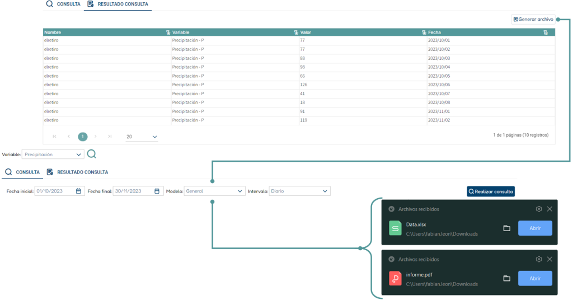Click Valor column header
This screenshot has height=300, width=573.
click(306, 32)
